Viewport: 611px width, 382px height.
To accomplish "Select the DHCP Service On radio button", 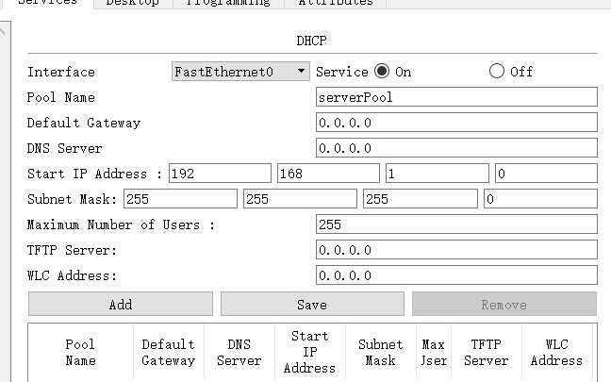I will pos(382,71).
